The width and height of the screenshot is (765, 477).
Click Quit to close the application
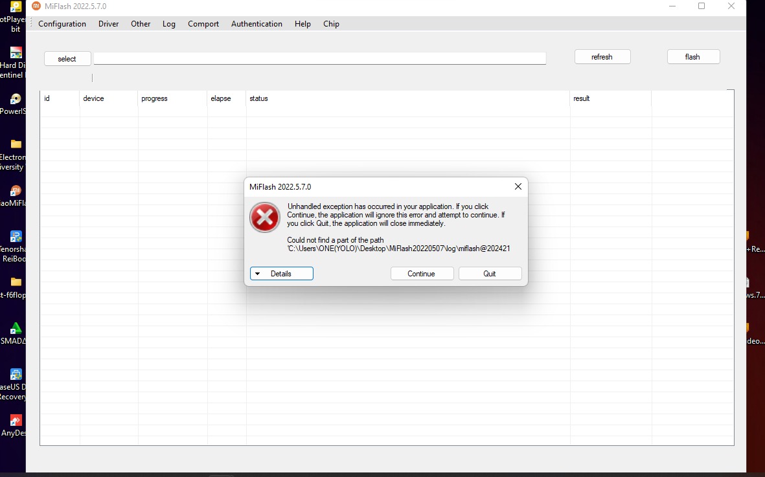coord(490,274)
